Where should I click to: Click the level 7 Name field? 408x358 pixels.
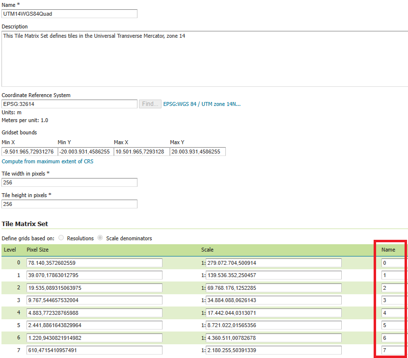pos(393,350)
